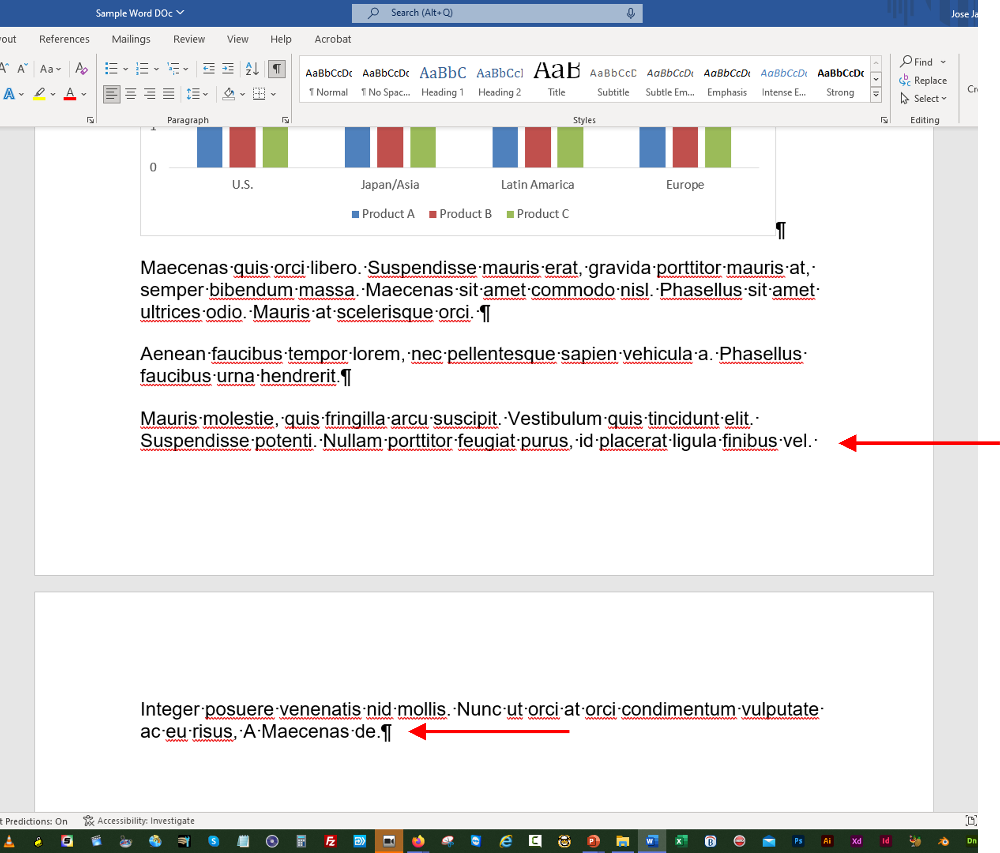The height and width of the screenshot is (853, 1000).
Task: Align text to the left
Action: click(x=111, y=94)
